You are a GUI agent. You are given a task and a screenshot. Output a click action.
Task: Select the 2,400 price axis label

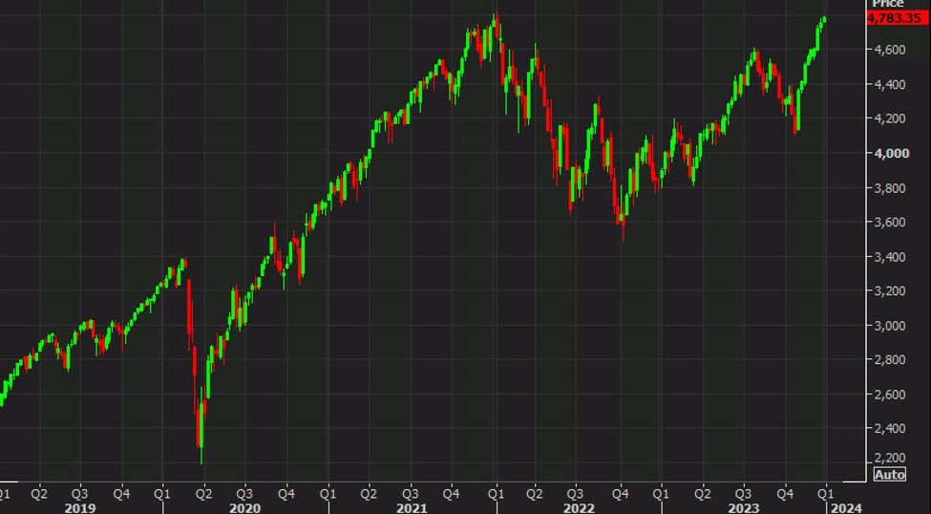(x=889, y=428)
